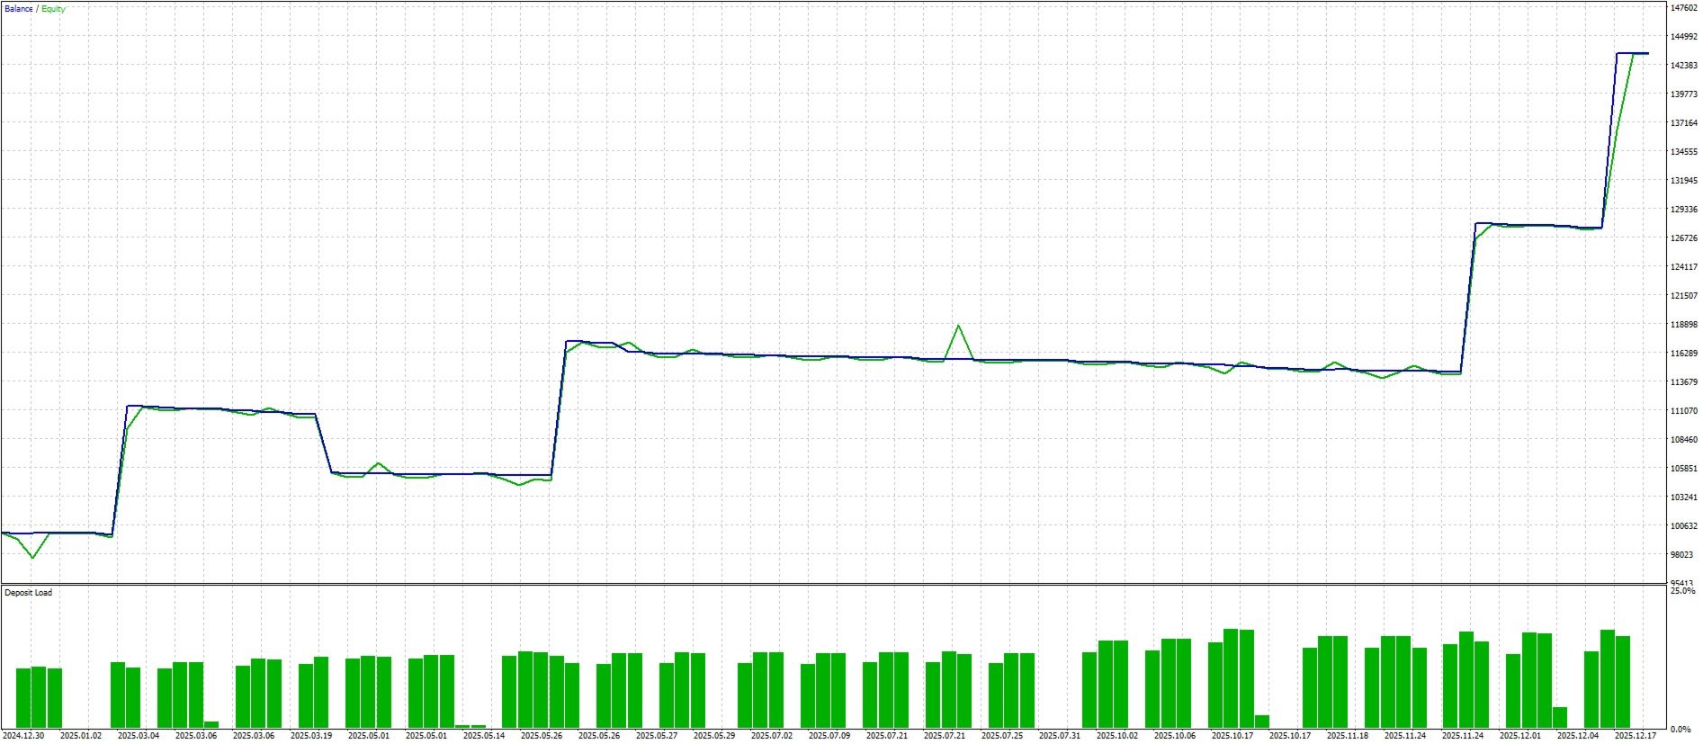Click the 2025.11.18 date label
The image size is (1703, 744).
(x=1348, y=736)
